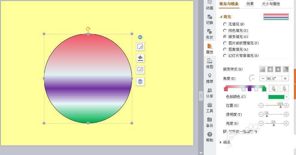296x155 pixels.
Task: Choose the linear gradient style
Action: [262, 69]
